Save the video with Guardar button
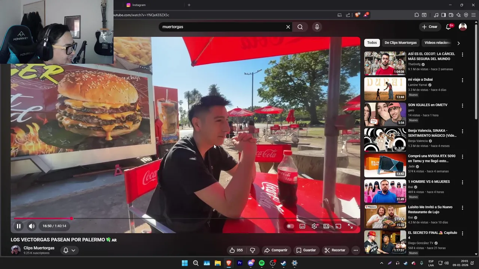Image resolution: width=479 pixels, height=269 pixels. [x=306, y=250]
